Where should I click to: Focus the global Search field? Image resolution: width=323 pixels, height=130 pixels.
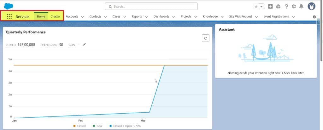click(151, 6)
